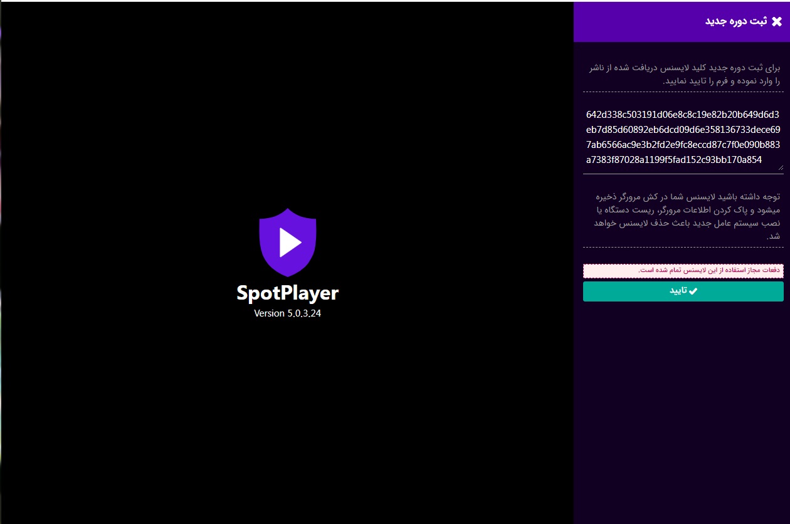Screen dimensions: 790x524
Task: Click the dashed divider below the instruction text
Action: click(683, 92)
